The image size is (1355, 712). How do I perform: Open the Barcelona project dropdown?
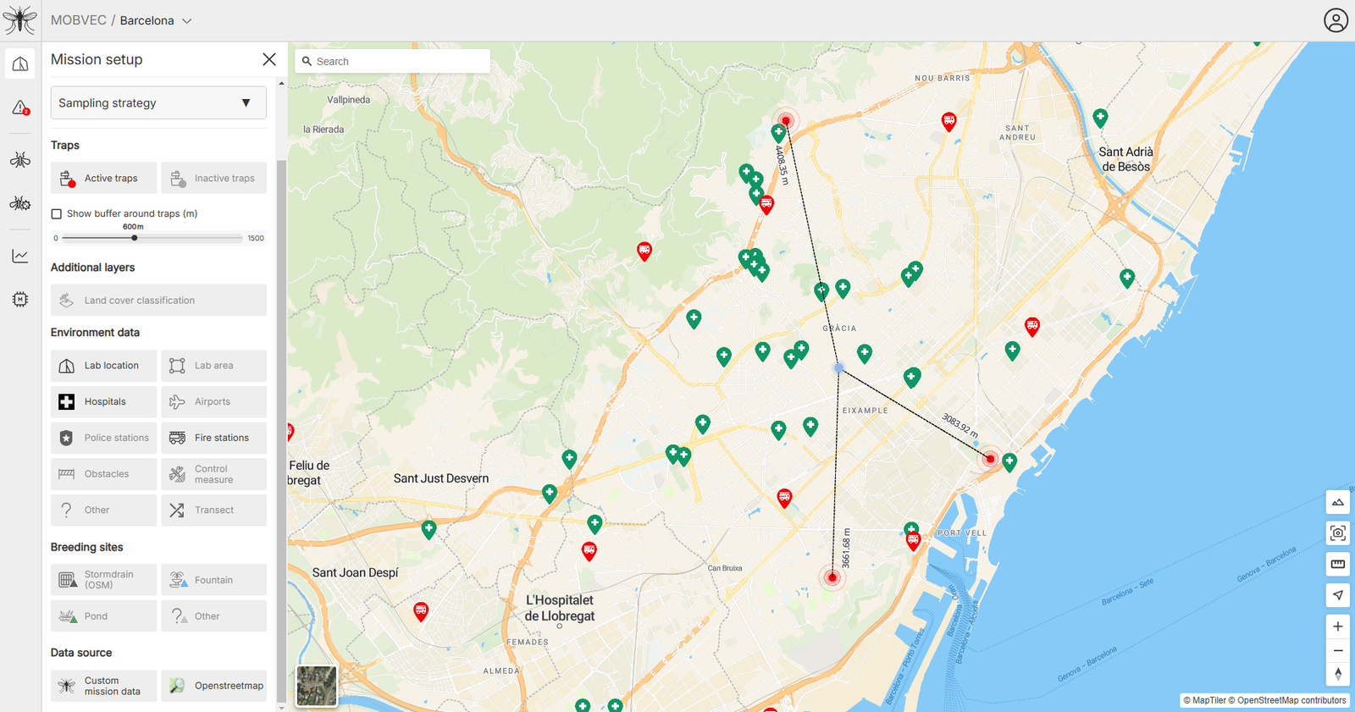156,20
